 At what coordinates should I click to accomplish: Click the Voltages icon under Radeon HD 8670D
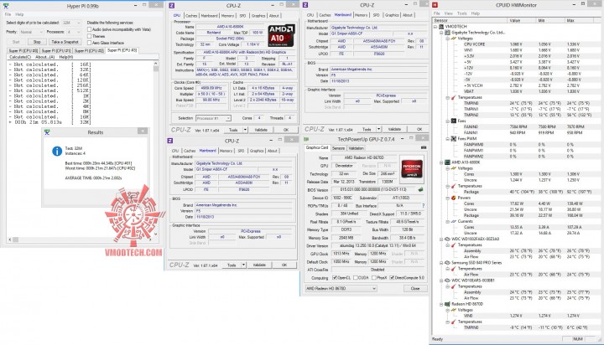click(453, 310)
